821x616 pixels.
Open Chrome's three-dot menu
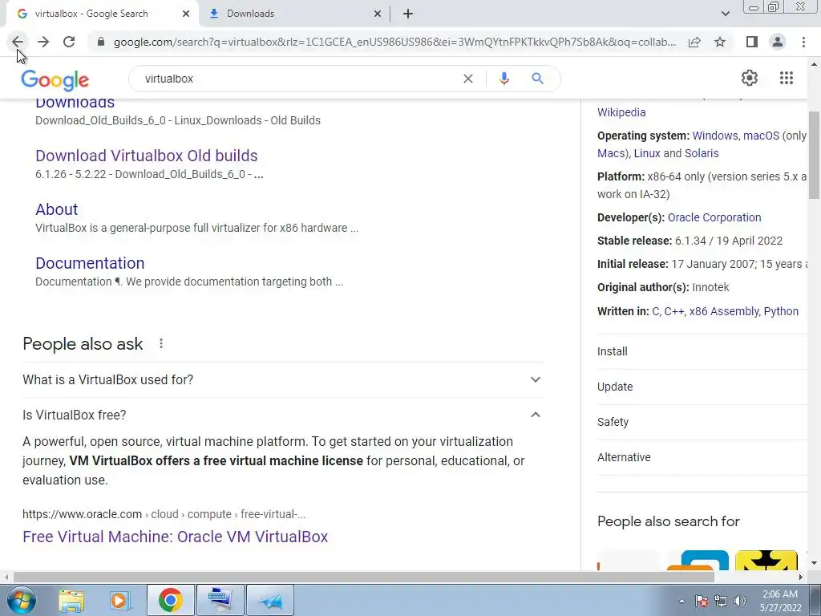[803, 42]
